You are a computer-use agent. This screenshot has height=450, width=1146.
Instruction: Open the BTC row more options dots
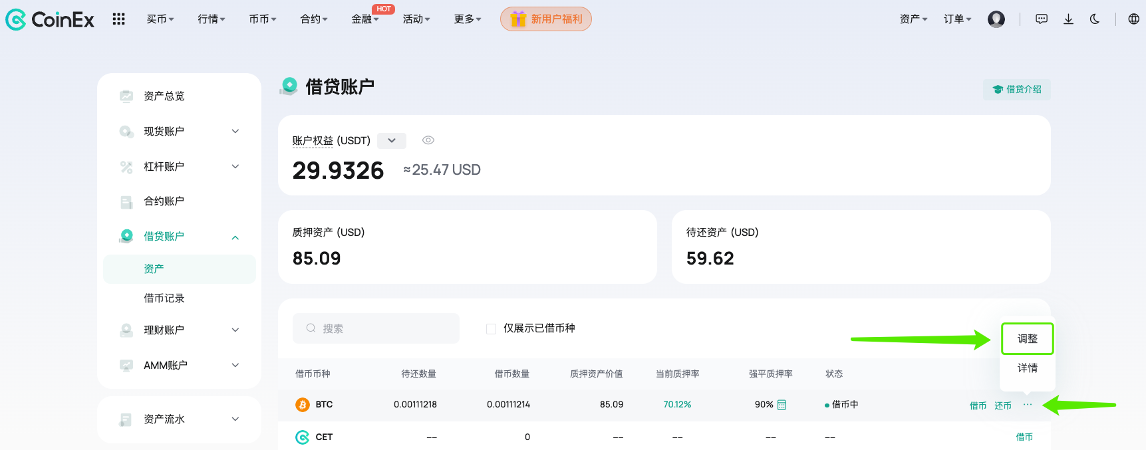[x=1028, y=404]
